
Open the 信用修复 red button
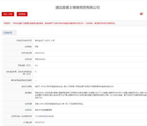(22, 14)
